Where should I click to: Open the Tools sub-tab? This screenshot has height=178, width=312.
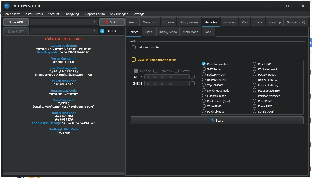pos(208,32)
